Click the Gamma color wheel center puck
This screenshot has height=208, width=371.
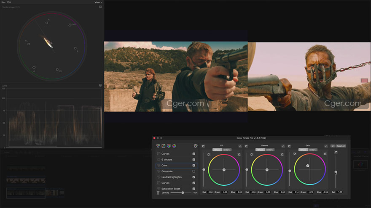coord(267,170)
